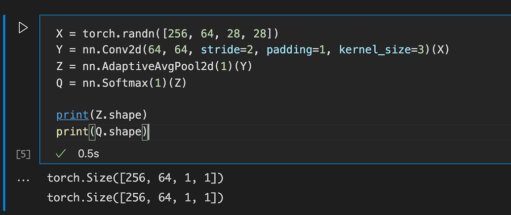Open the output actions ellipsis menu
The width and height of the screenshot is (511, 215).
coord(23,178)
